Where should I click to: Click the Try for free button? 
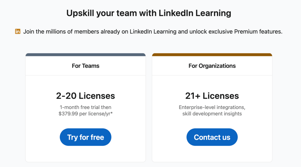(86, 137)
